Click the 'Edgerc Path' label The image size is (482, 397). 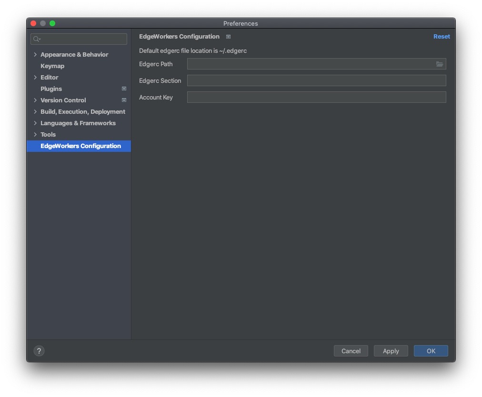tap(156, 64)
